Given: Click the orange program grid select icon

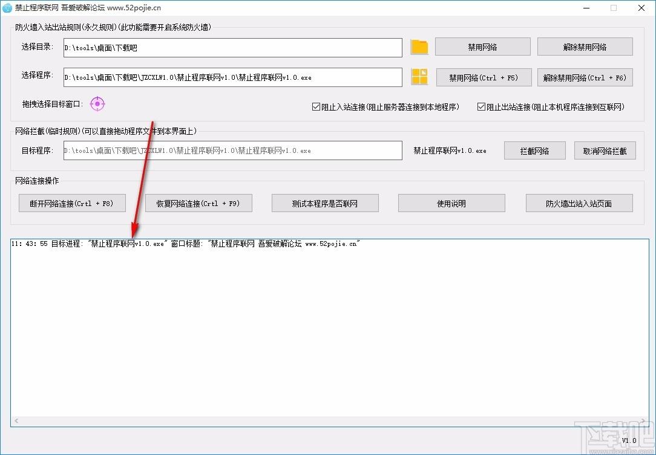Looking at the screenshot, I should tap(419, 77).
